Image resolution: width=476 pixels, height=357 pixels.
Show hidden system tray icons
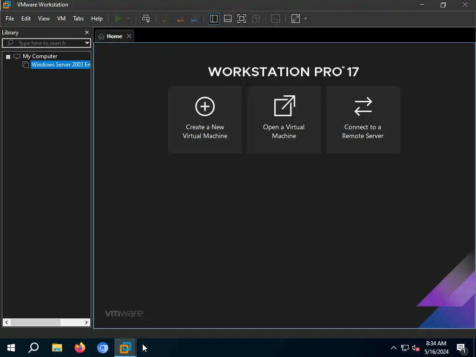(x=393, y=348)
